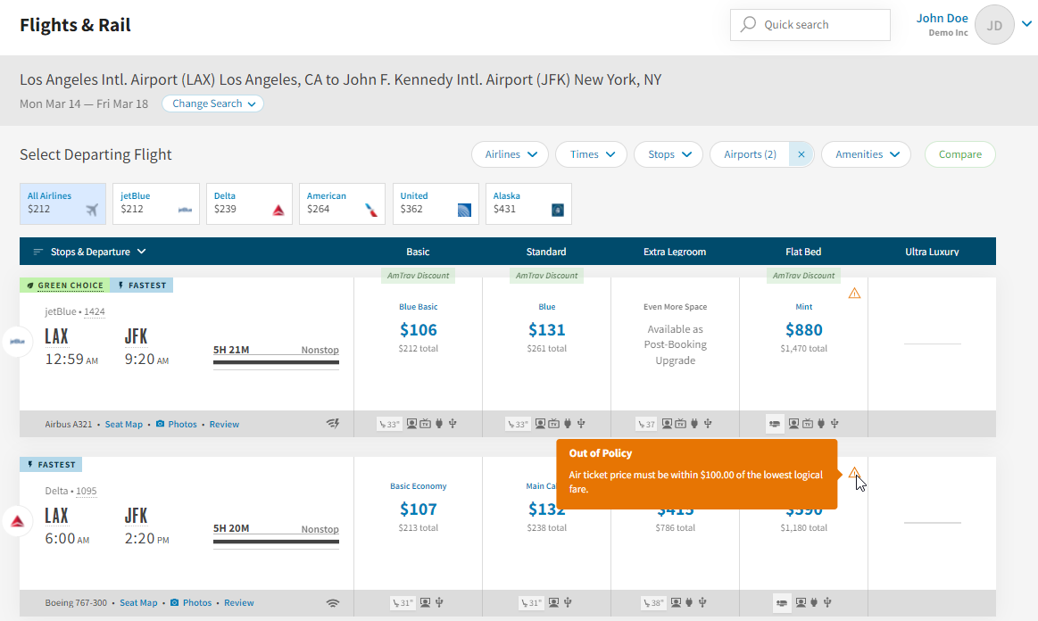
Task: Click the sort lines icon beside Stops & Departure
Action: point(38,252)
